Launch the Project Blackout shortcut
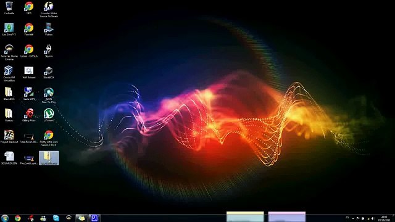This screenshot has height=222, width=395. (9, 137)
